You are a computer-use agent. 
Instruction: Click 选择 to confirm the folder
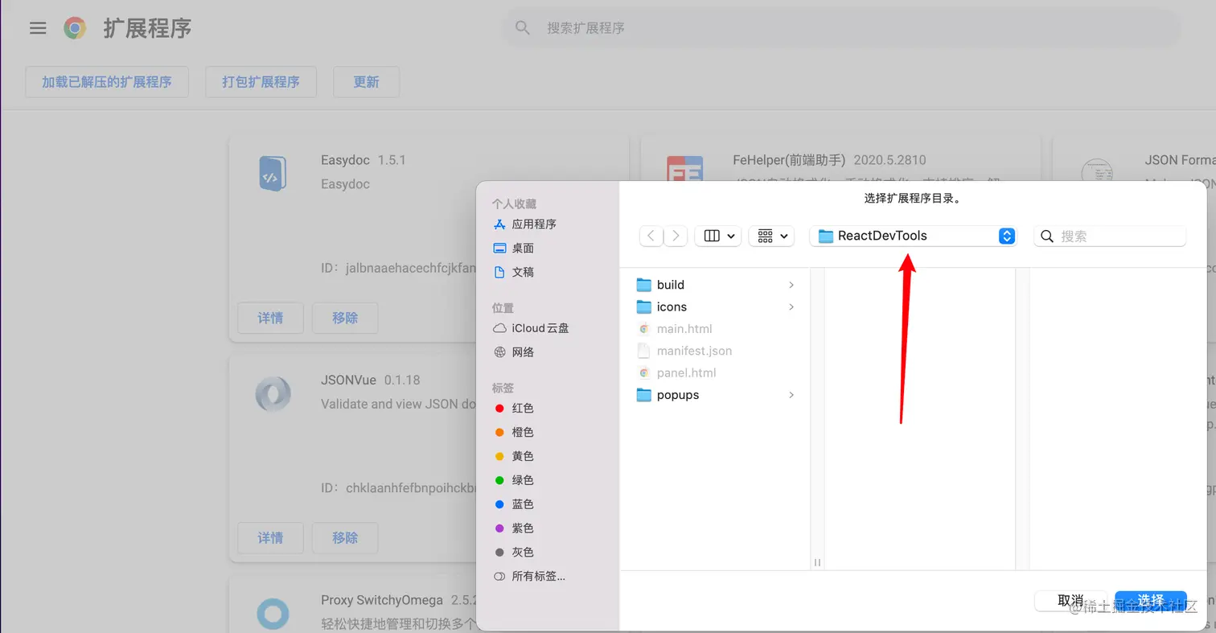[1151, 601]
